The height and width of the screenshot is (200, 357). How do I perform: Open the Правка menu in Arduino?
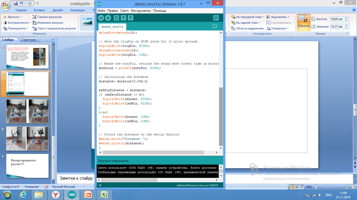click(113, 11)
